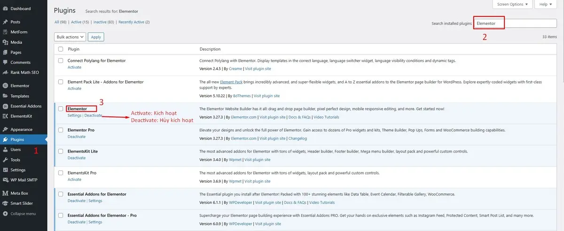This screenshot has height=231, width=564.
Task: Click the Collapse menu arrow icon
Action: [x=5, y=214]
